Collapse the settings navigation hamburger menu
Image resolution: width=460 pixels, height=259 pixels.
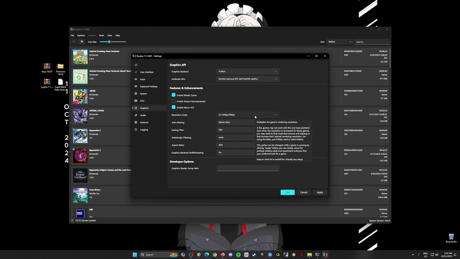[136, 65]
